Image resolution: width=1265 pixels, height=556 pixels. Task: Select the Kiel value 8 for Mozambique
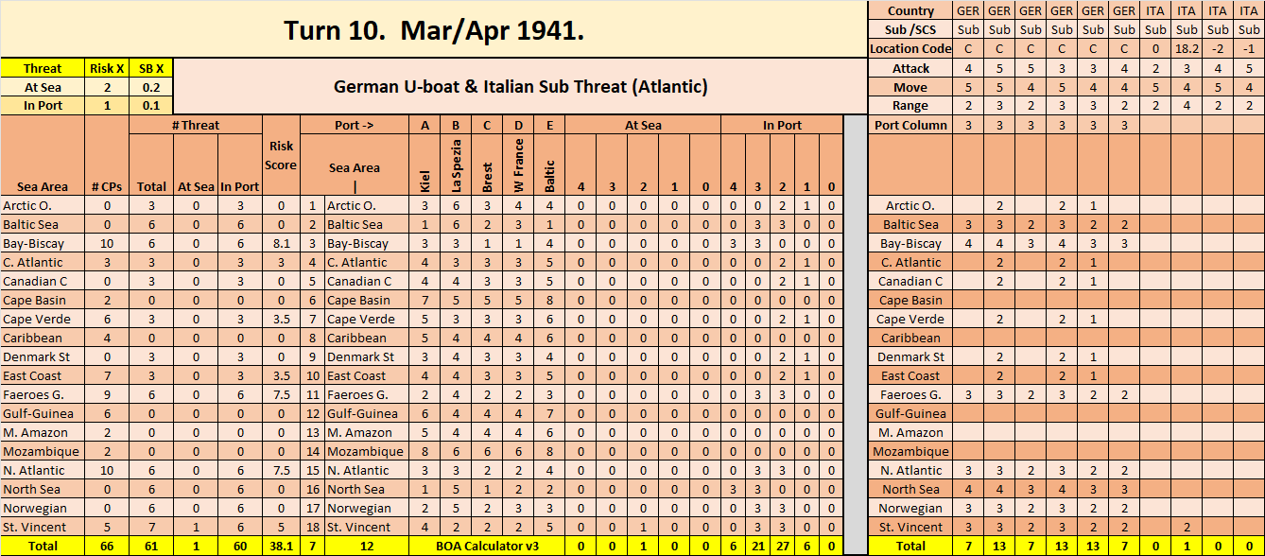click(425, 451)
